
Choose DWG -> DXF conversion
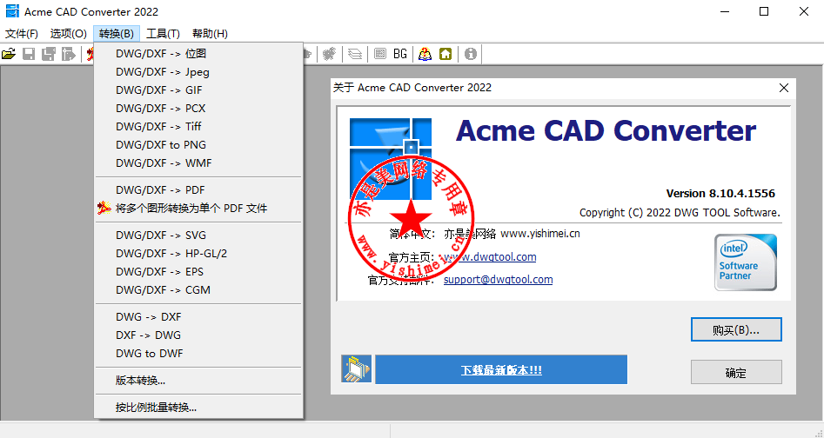click(x=198, y=317)
